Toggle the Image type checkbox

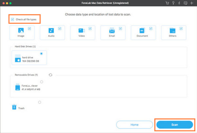[30, 29]
